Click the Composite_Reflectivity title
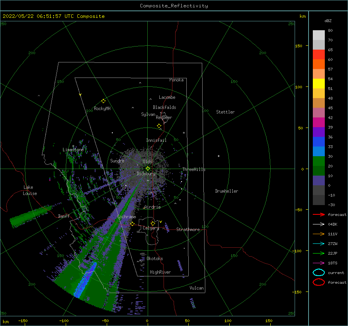348x326 pixels. (x=174, y=6)
